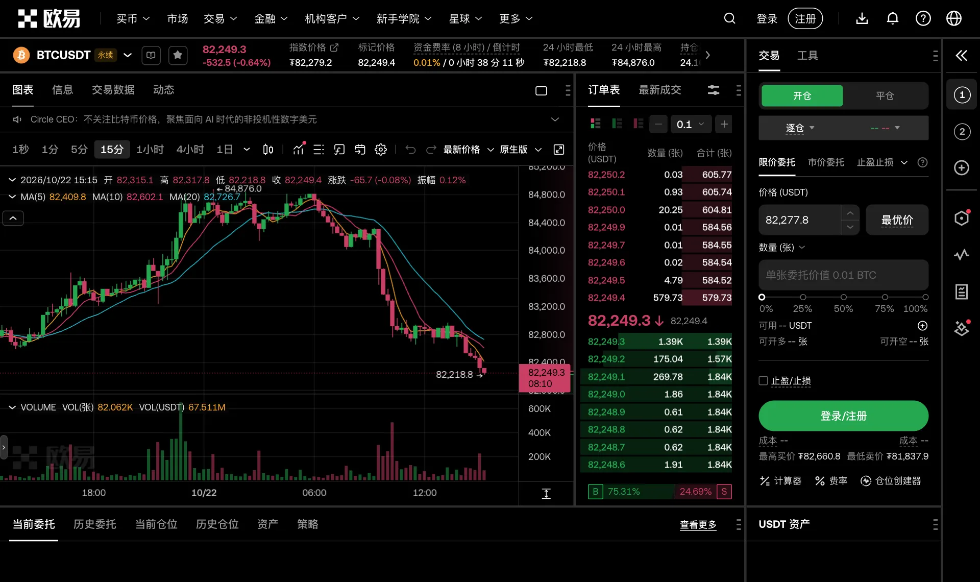Select the 平仓 close position toggle

(x=885, y=96)
